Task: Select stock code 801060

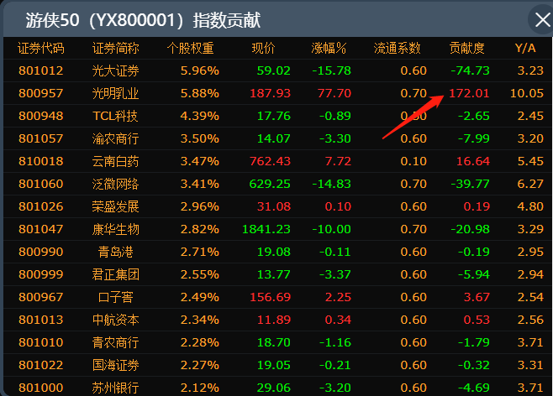Action: coord(41,184)
